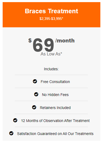
Task: Click the $2,395-$3,995* price range text
Action: point(51,19)
